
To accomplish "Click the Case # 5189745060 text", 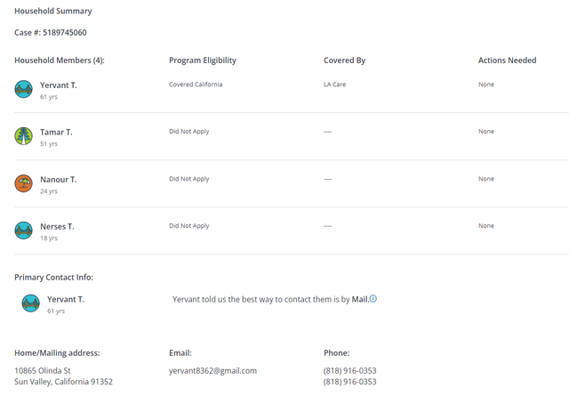I will point(51,32).
